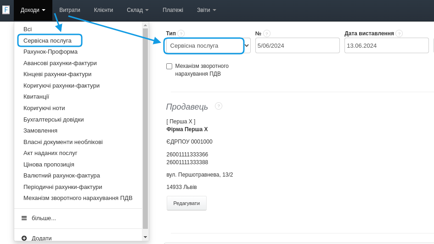
Task: Click help icon next to Тип label
Action: point(181,33)
